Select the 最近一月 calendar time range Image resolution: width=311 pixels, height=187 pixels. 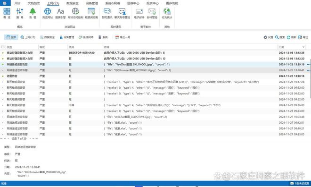pos(123,37)
